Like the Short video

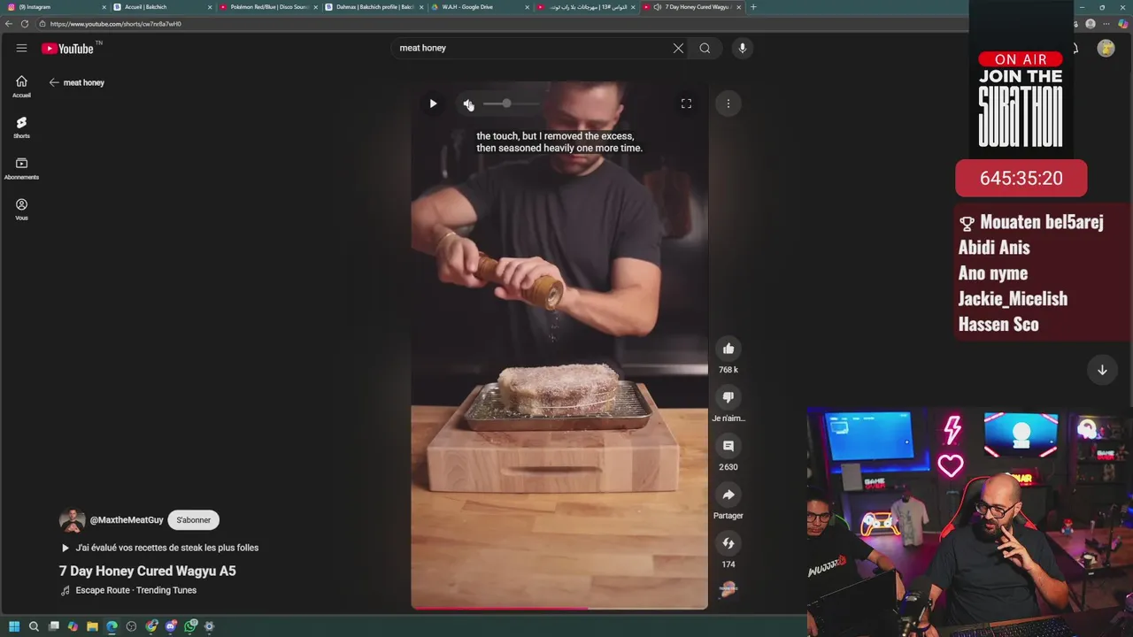tap(728, 349)
